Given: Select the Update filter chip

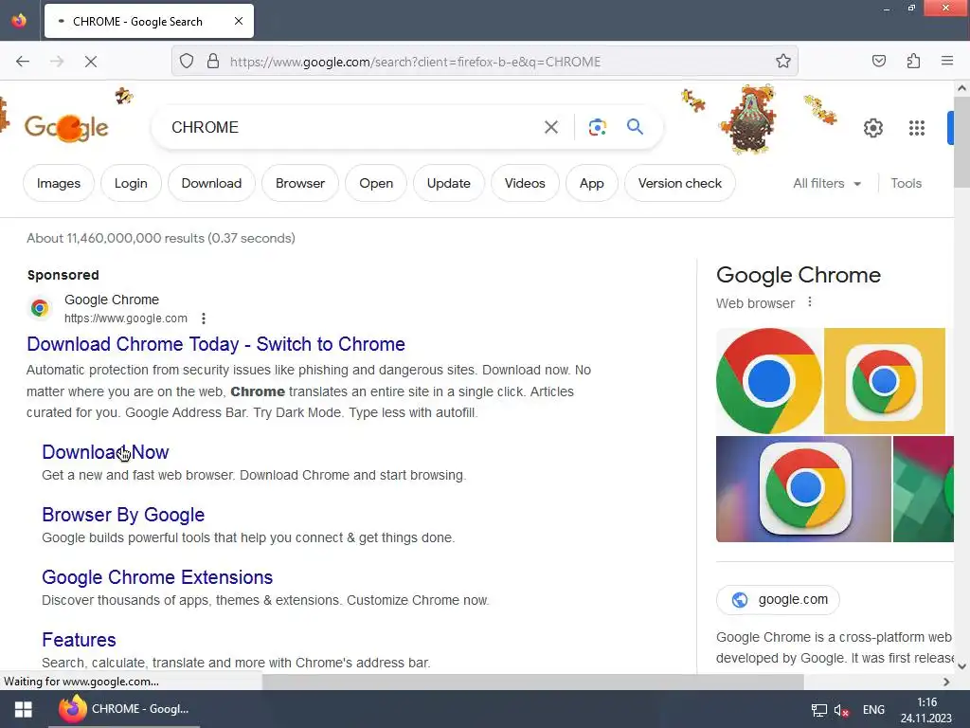Looking at the screenshot, I should pyautogui.click(x=448, y=183).
